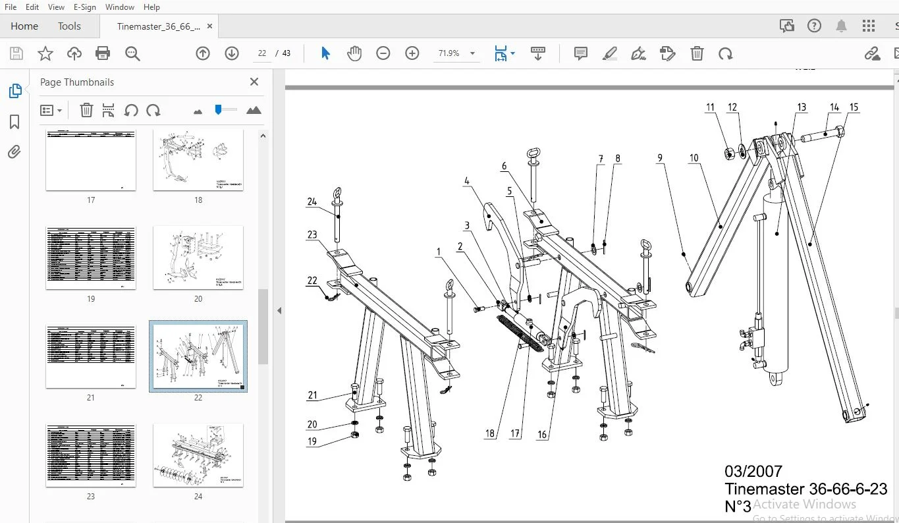Select the hand pan tool

click(x=354, y=53)
